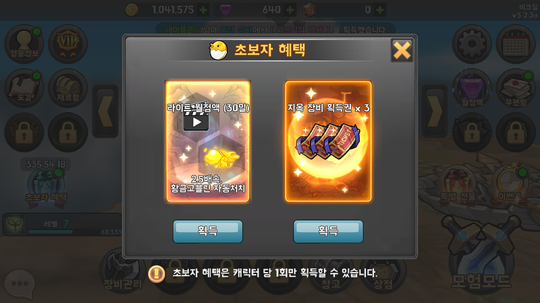The image size is (540, 303).
Task: Open the 도감 book icon
Action: [24, 88]
